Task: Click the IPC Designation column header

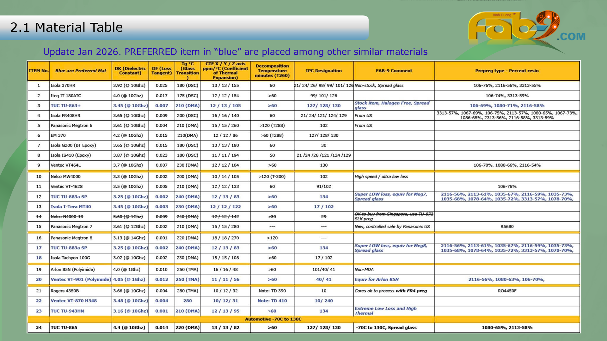Action: point(323,71)
